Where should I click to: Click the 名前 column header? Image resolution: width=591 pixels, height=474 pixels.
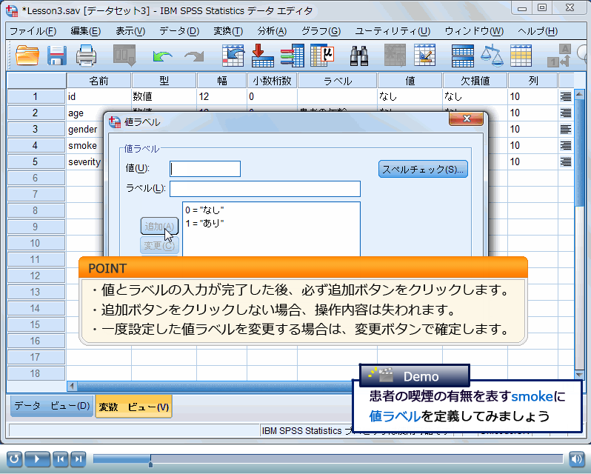[98, 81]
